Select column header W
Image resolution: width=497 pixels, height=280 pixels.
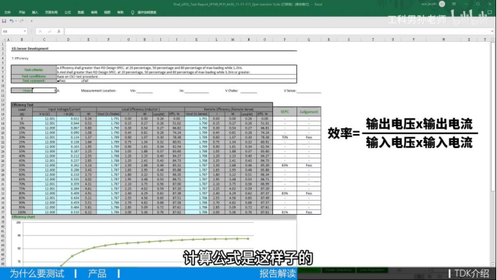pos(444,40)
